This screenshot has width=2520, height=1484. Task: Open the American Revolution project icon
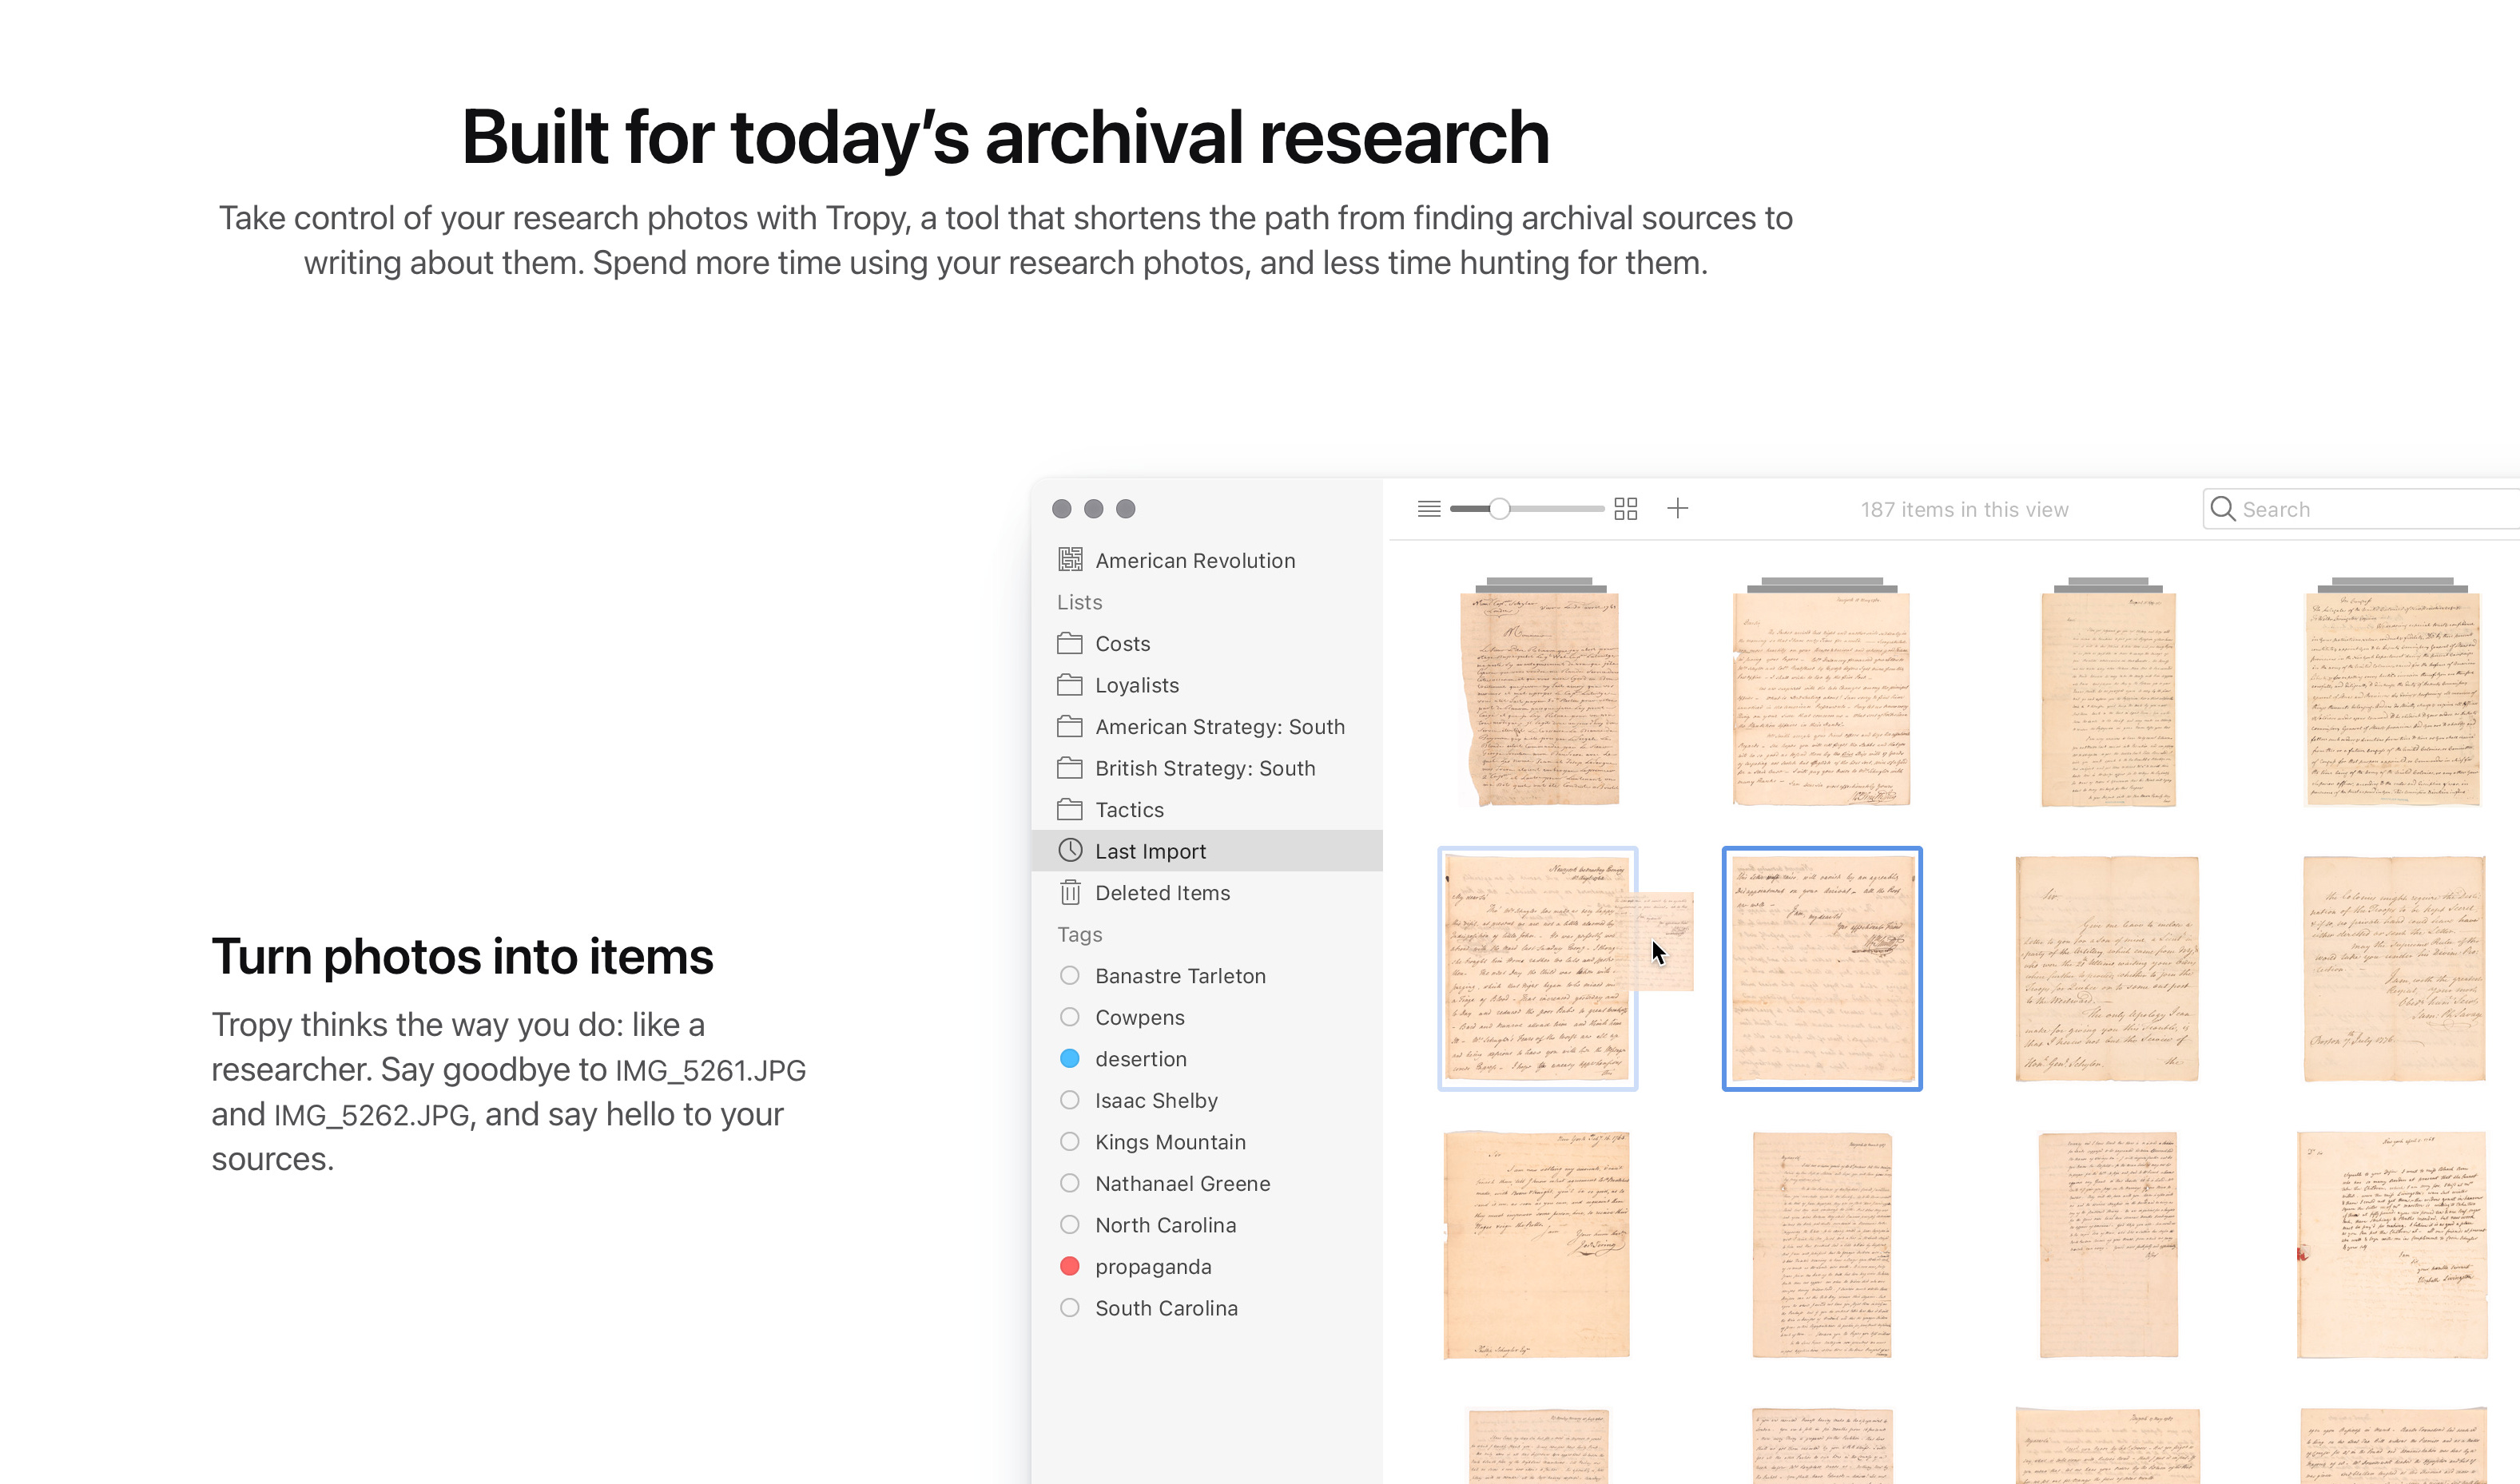pyautogui.click(x=1071, y=560)
